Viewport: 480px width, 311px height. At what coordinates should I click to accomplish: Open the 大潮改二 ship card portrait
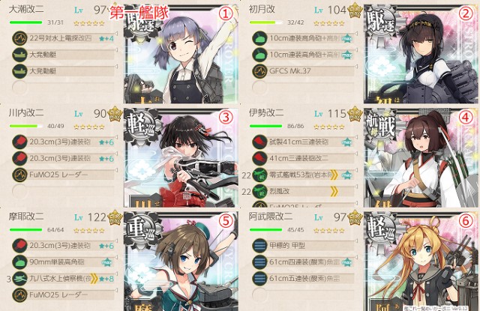[x=181, y=54]
